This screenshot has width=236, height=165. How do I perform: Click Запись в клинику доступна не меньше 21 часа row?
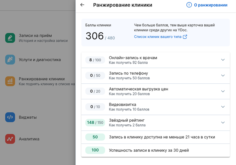155,137
